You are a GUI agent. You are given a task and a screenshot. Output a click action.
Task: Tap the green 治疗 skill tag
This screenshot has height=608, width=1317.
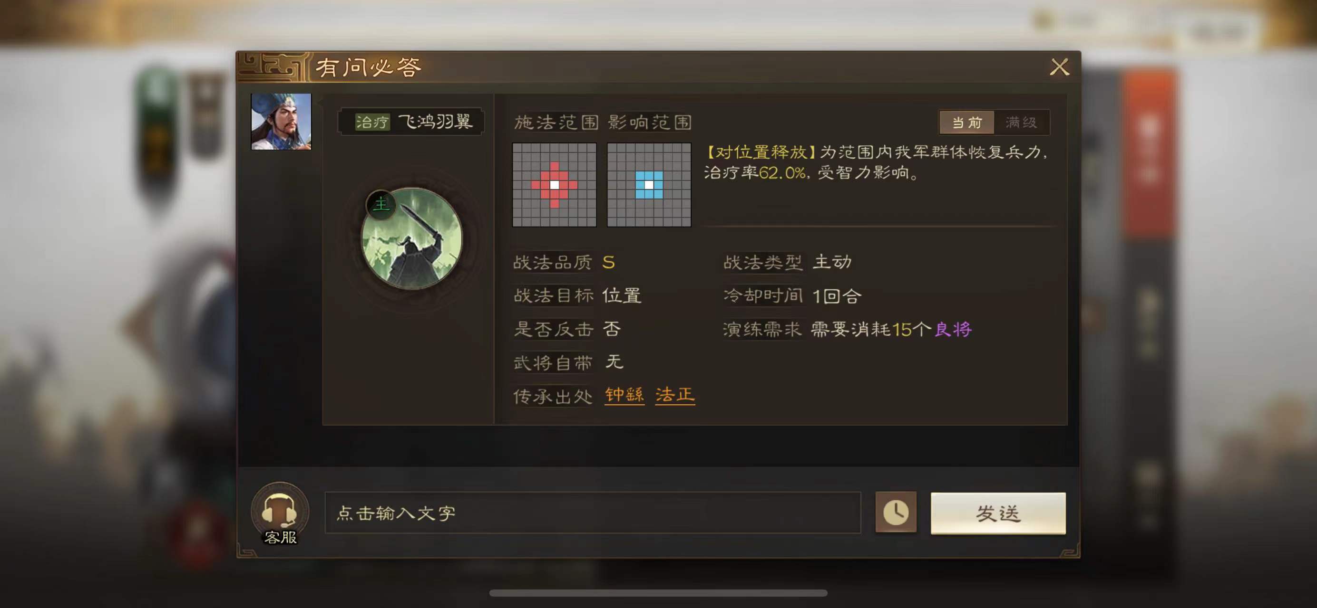(372, 122)
